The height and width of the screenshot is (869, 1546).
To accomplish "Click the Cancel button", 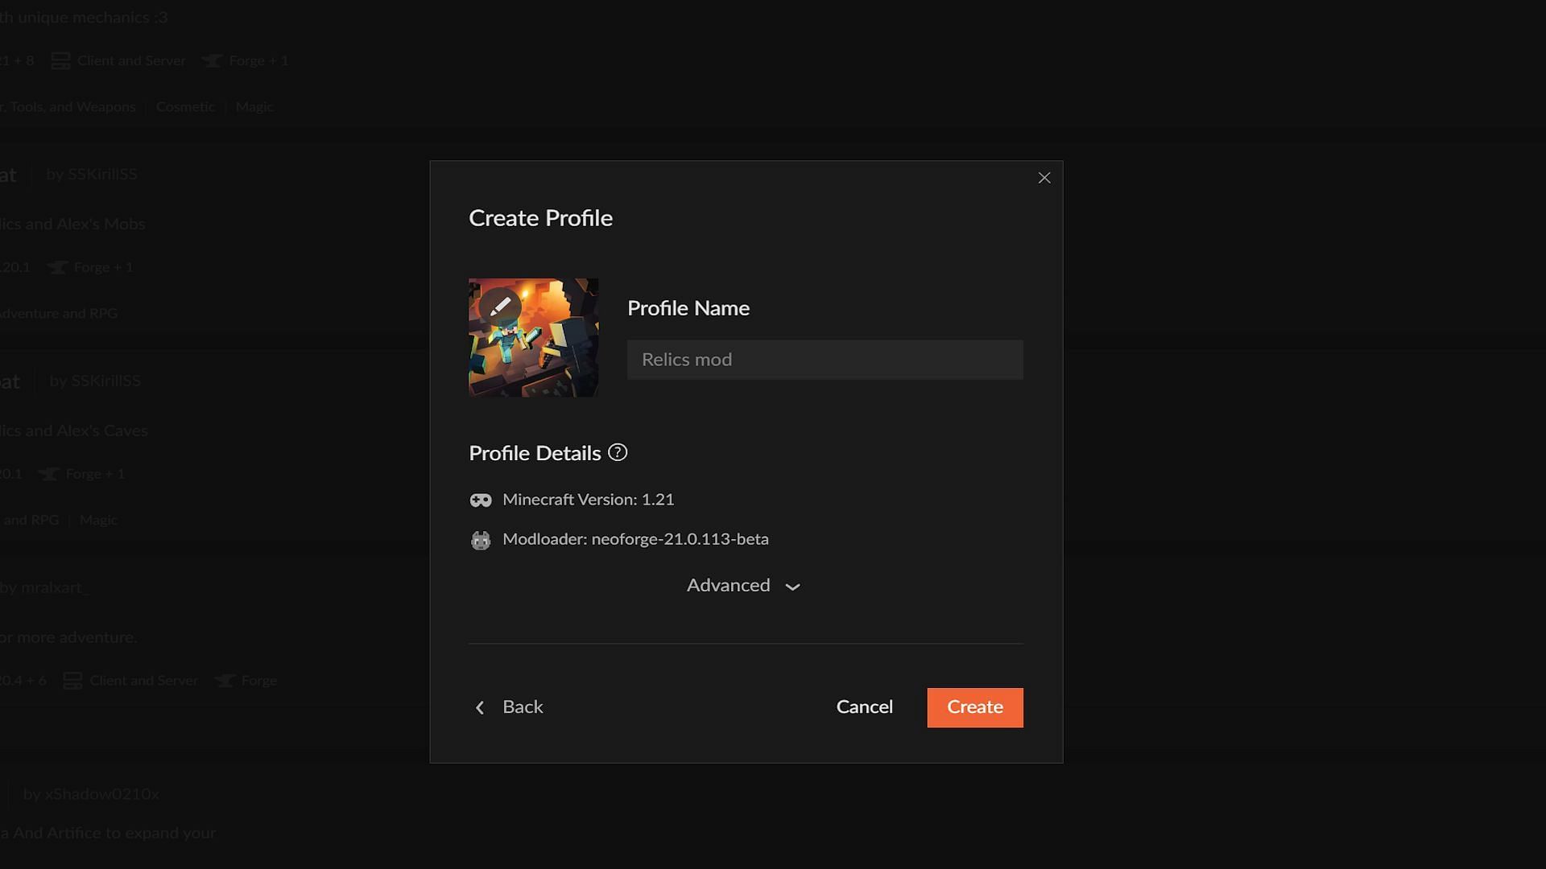I will [x=866, y=706].
